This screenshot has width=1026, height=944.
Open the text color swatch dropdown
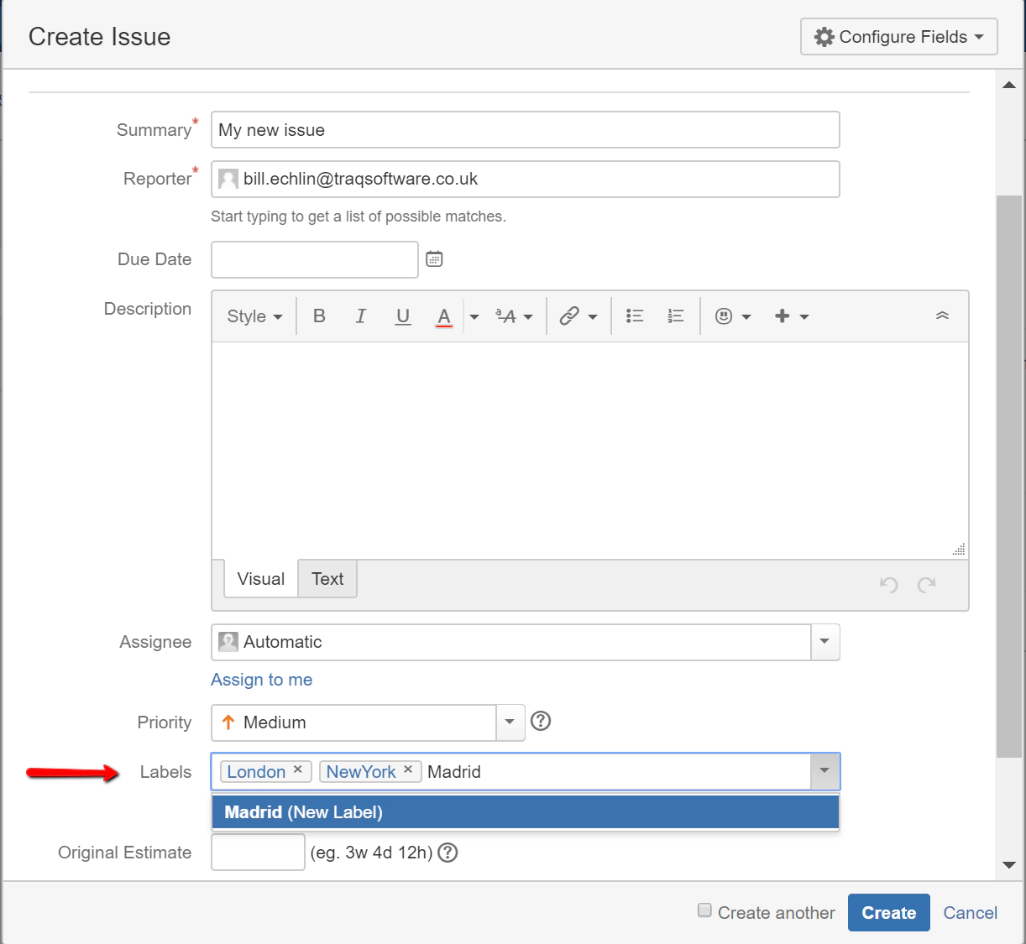coord(474,316)
